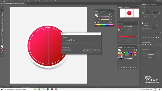Click the Windows Start button
The height and width of the screenshot is (91, 162).
pos(2,89)
